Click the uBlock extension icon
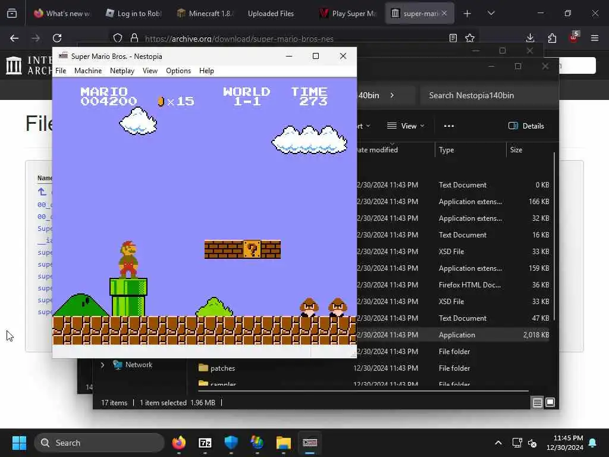 tap(573, 38)
